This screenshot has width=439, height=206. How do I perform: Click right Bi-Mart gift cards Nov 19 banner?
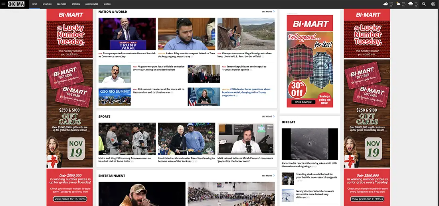coord(367,113)
